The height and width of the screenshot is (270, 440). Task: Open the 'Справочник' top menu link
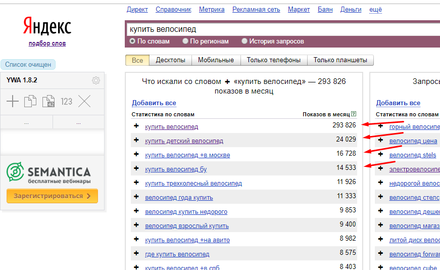pos(173,10)
